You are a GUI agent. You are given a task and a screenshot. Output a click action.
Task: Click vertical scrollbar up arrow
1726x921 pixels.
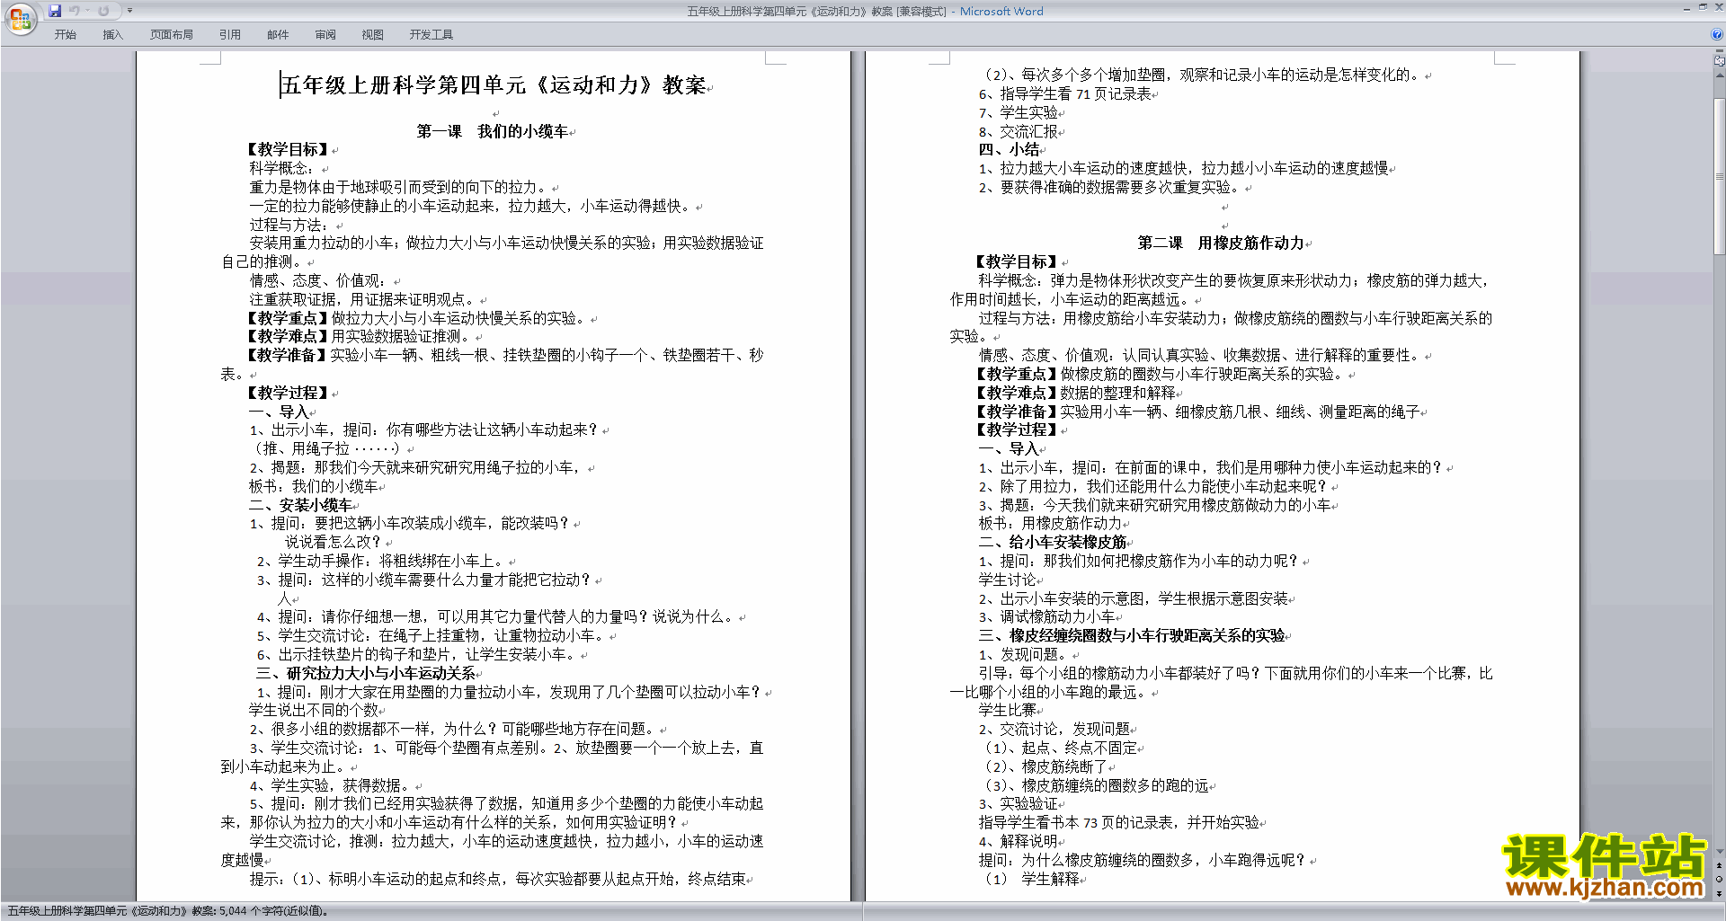click(1720, 75)
